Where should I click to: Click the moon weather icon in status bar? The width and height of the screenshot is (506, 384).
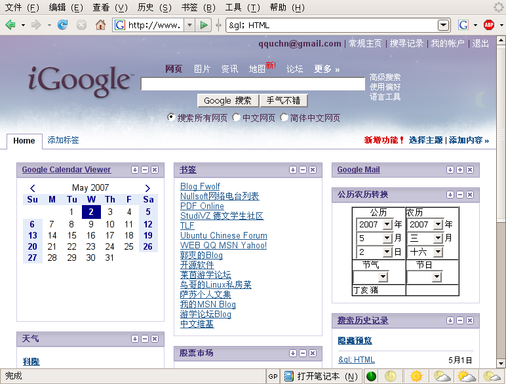click(x=391, y=376)
